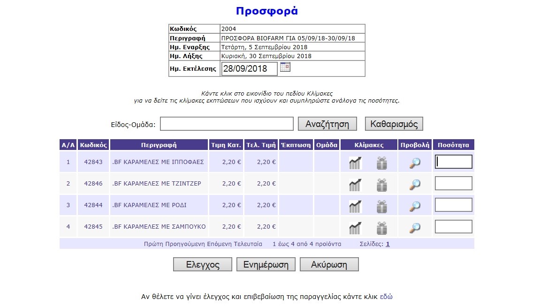View product 42845 with the magnifier icon
Screen dimensions: 540x306
[415, 228]
